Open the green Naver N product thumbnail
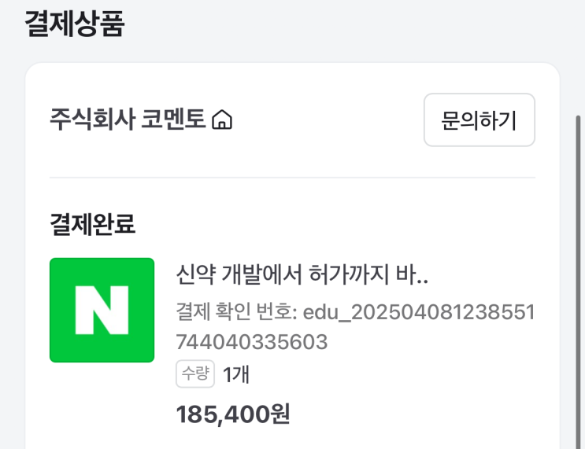The width and height of the screenshot is (585, 449). [x=102, y=310]
